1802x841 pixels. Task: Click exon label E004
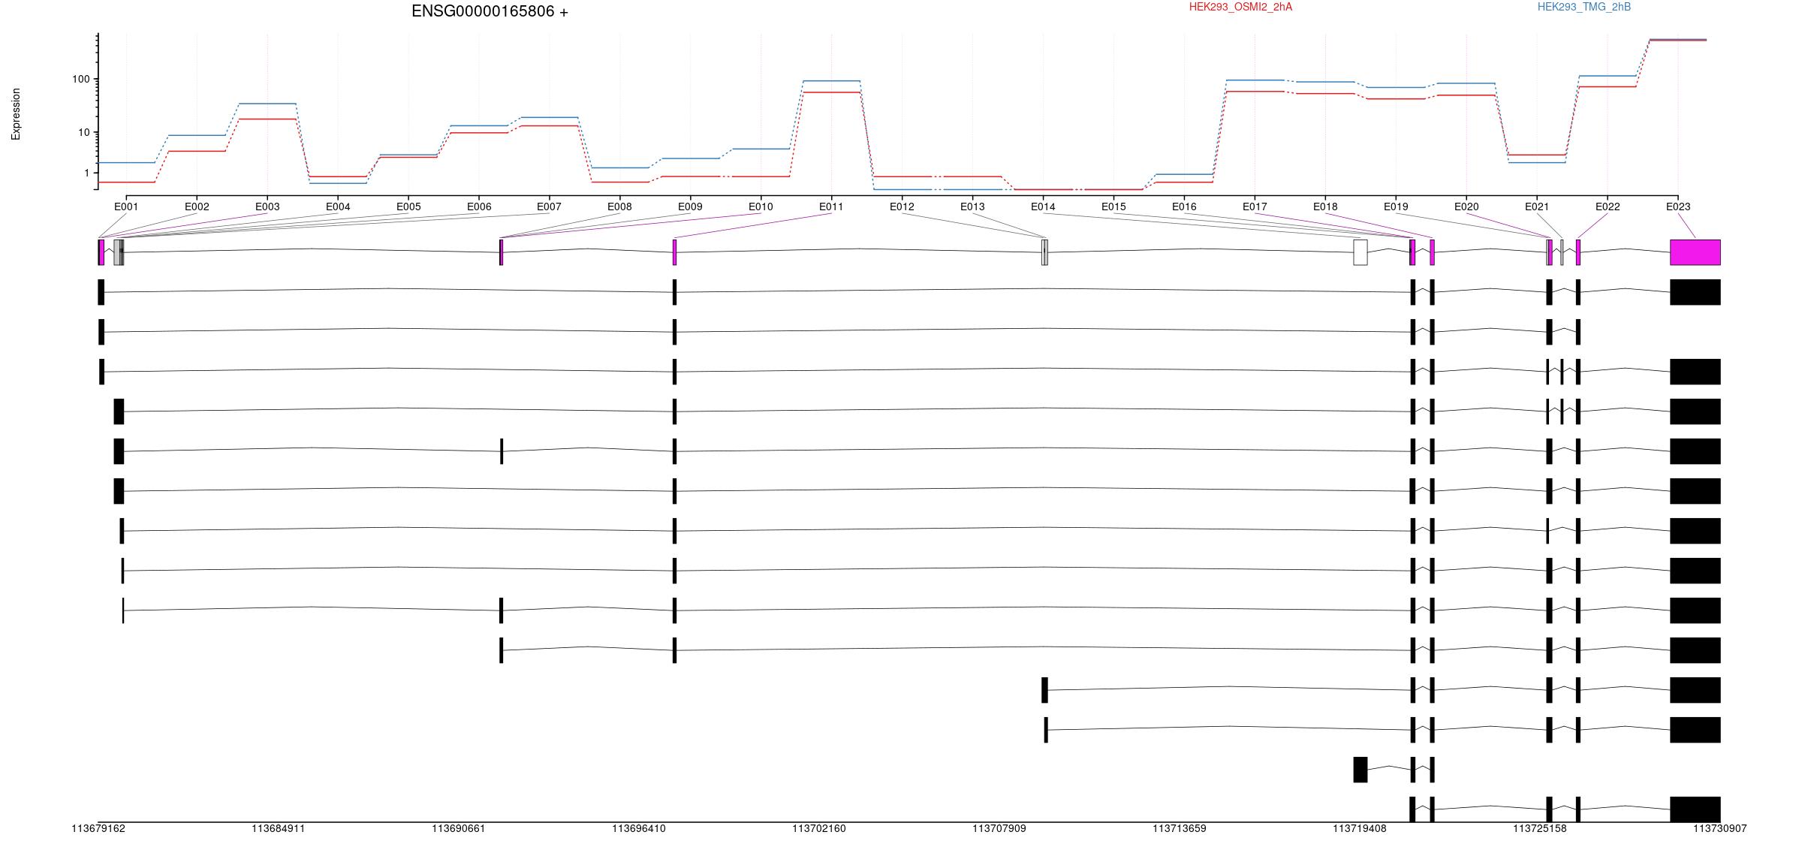point(338,206)
